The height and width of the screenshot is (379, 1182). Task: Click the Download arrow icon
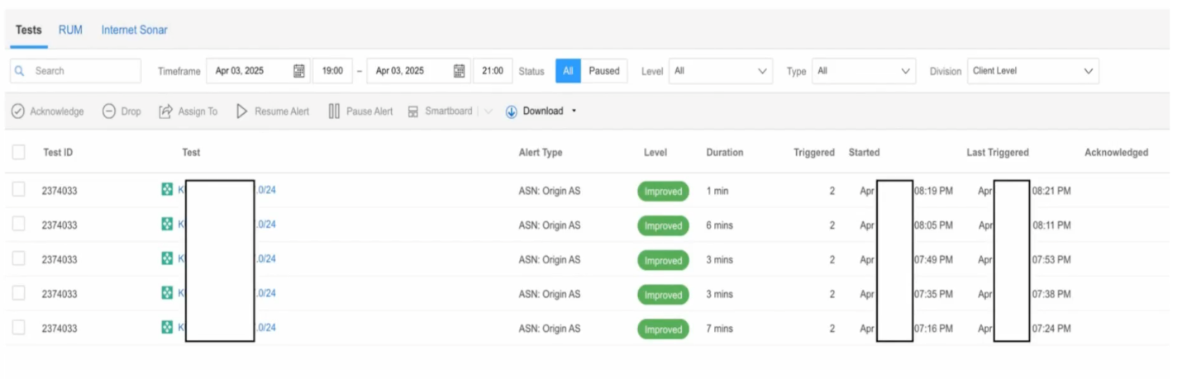[x=511, y=111]
